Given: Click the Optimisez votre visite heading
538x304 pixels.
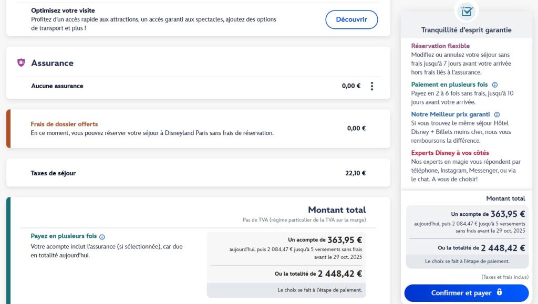Looking at the screenshot, I should [63, 11].
